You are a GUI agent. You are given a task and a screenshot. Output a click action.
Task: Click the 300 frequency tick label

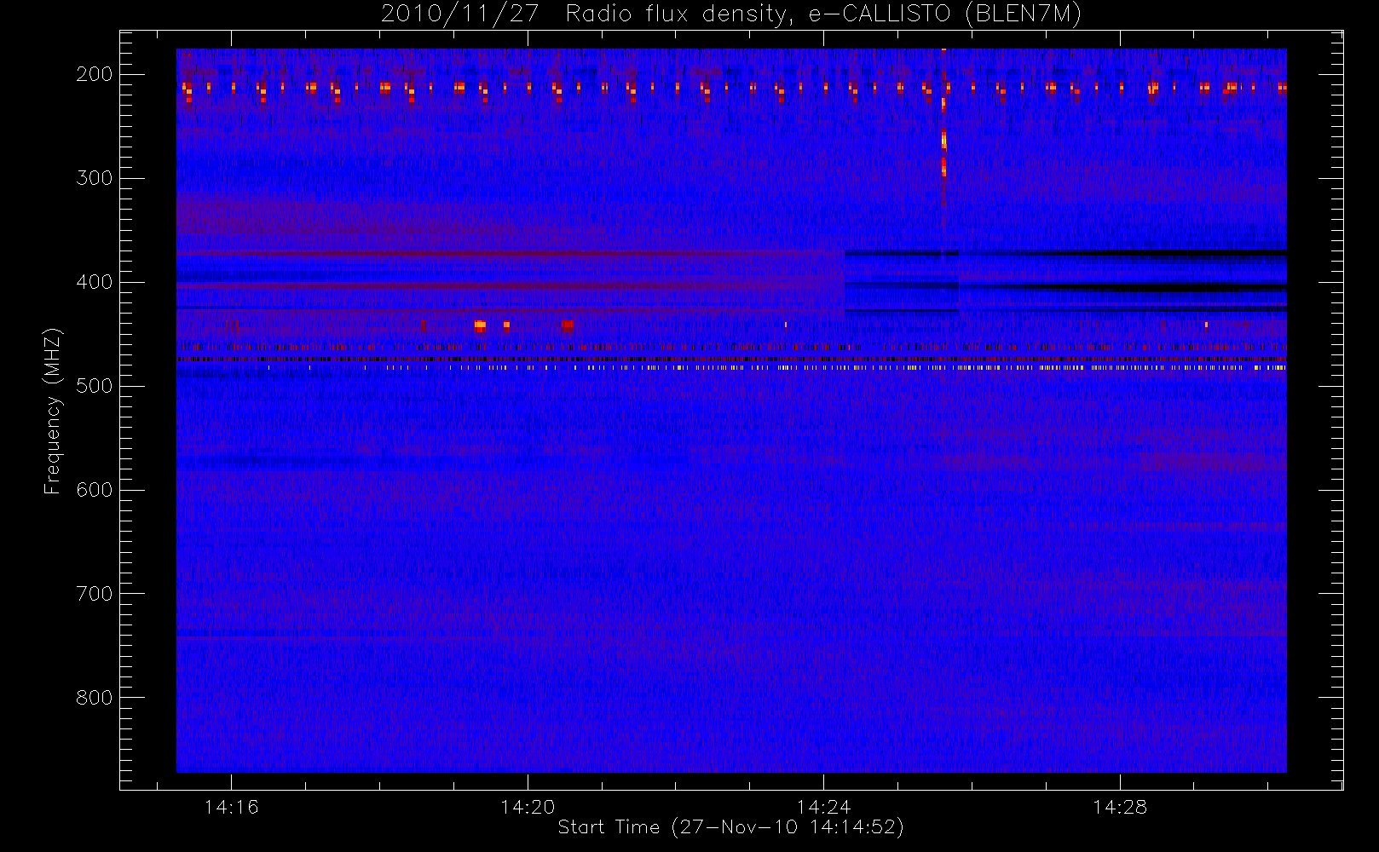click(94, 178)
